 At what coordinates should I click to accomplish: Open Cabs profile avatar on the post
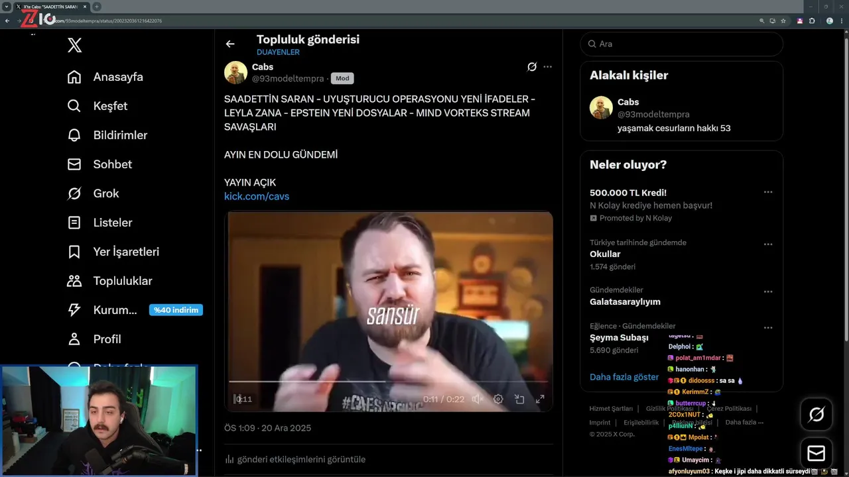pyautogui.click(x=235, y=72)
